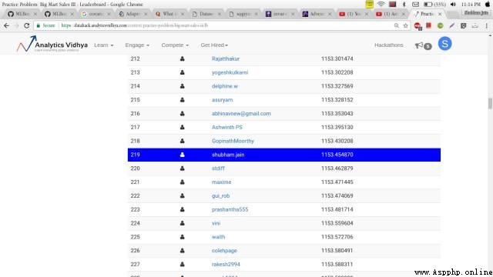This screenshot has width=493, height=277.
Task: Click user icon in GopinathMoorthy row
Action: (x=183, y=141)
